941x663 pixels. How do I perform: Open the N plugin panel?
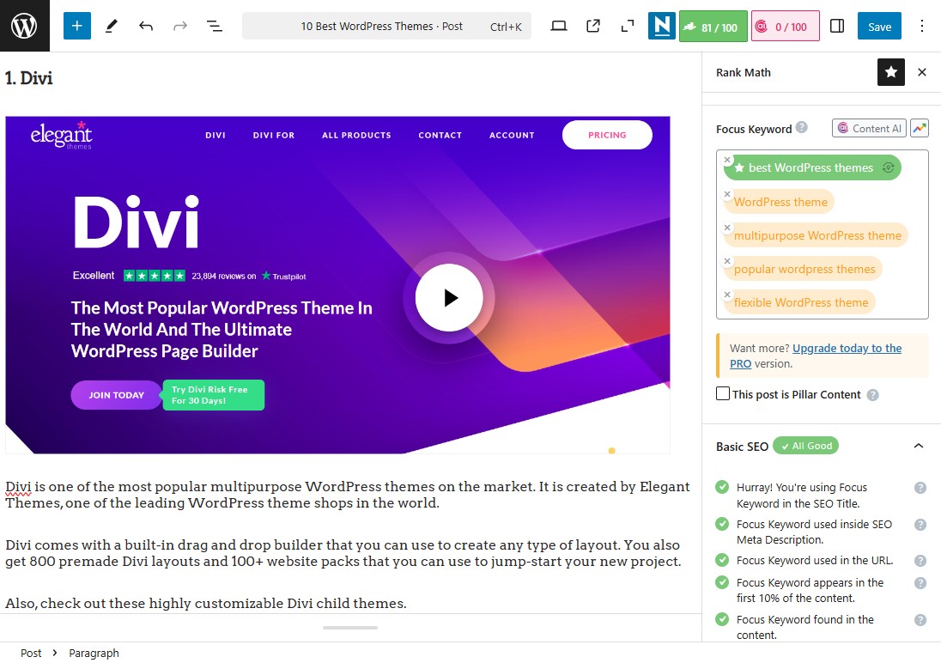[x=661, y=26]
